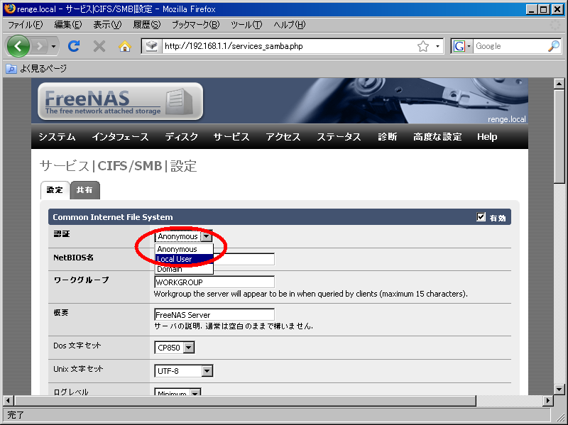This screenshot has height=425, width=568.
Task: Open the Dos 文字セット CP850 dropdown
Action: [x=175, y=348]
